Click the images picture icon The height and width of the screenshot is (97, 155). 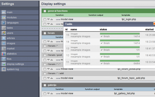click(4, 43)
